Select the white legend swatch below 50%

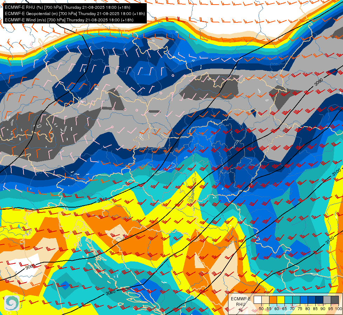pos(258,300)
